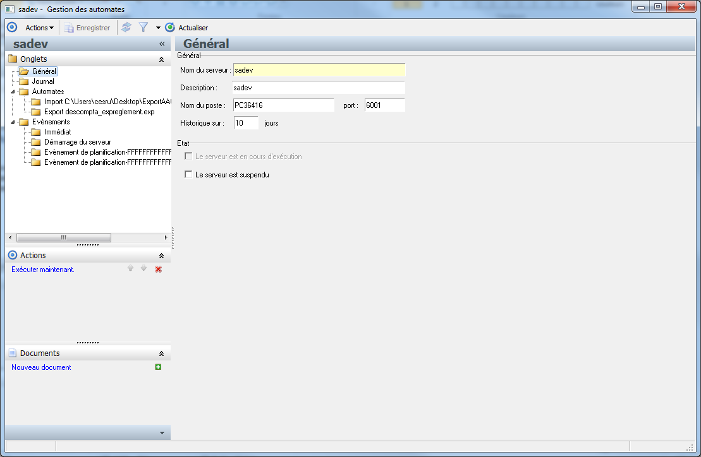This screenshot has width=701, height=457.
Task: Click the Nom du serveur field
Action: click(319, 70)
